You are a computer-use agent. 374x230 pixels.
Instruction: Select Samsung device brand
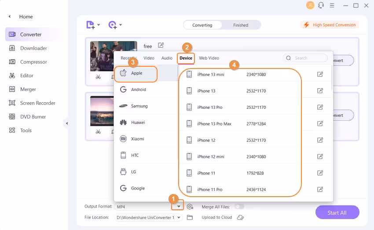[x=146, y=106]
